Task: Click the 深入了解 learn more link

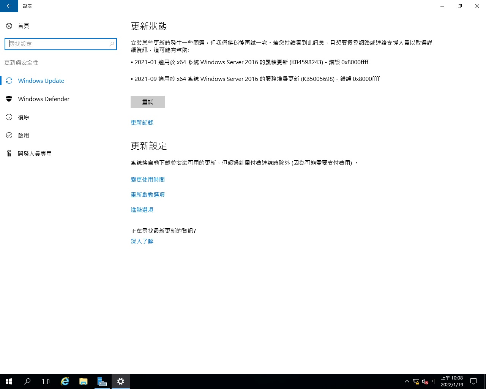Action: [142, 242]
